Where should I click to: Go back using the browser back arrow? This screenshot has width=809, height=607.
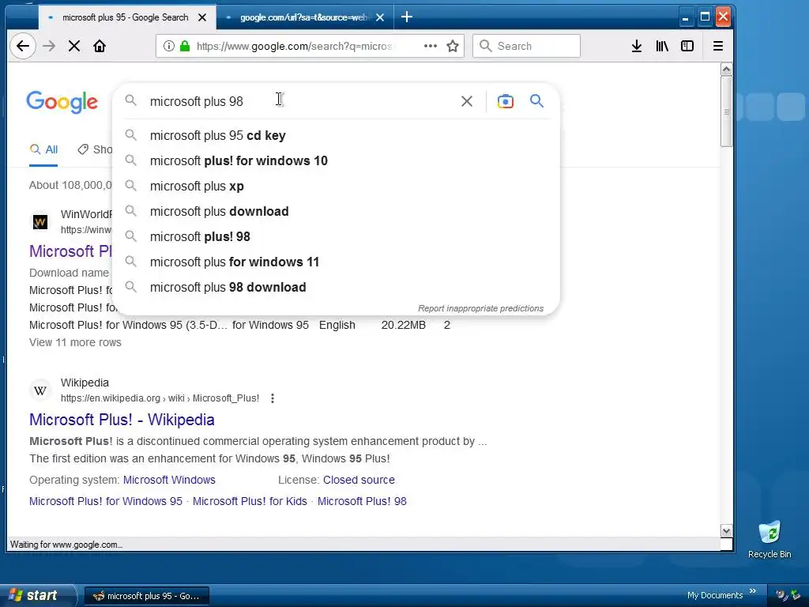point(23,46)
